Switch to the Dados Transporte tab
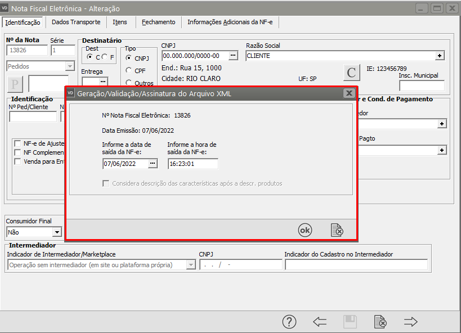461x333 pixels. (x=76, y=22)
